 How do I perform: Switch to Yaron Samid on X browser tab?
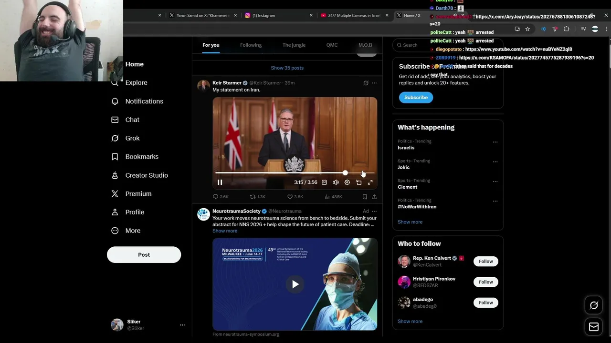(203, 15)
